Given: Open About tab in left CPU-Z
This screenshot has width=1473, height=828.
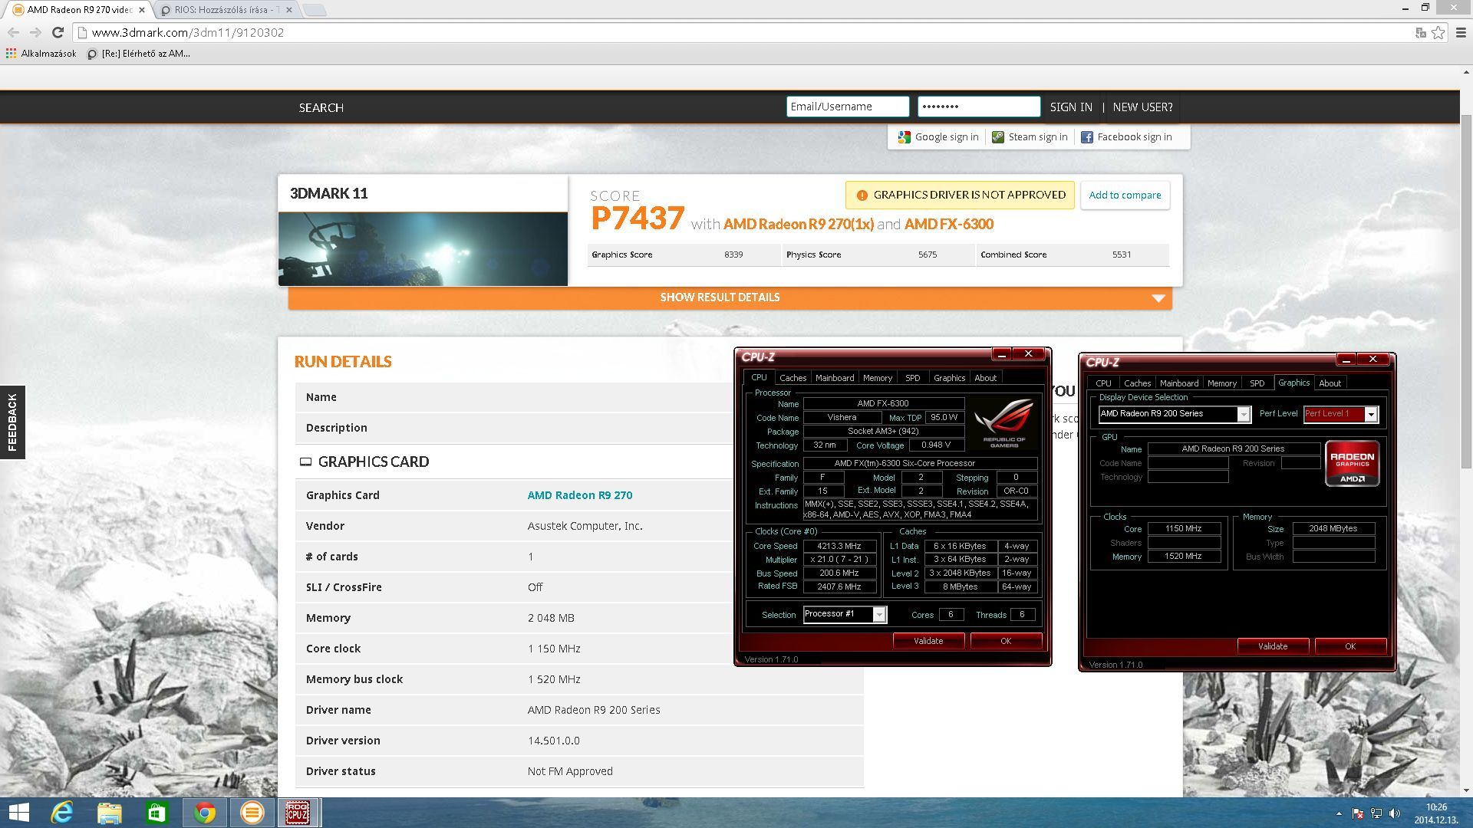Looking at the screenshot, I should pyautogui.click(x=986, y=378).
